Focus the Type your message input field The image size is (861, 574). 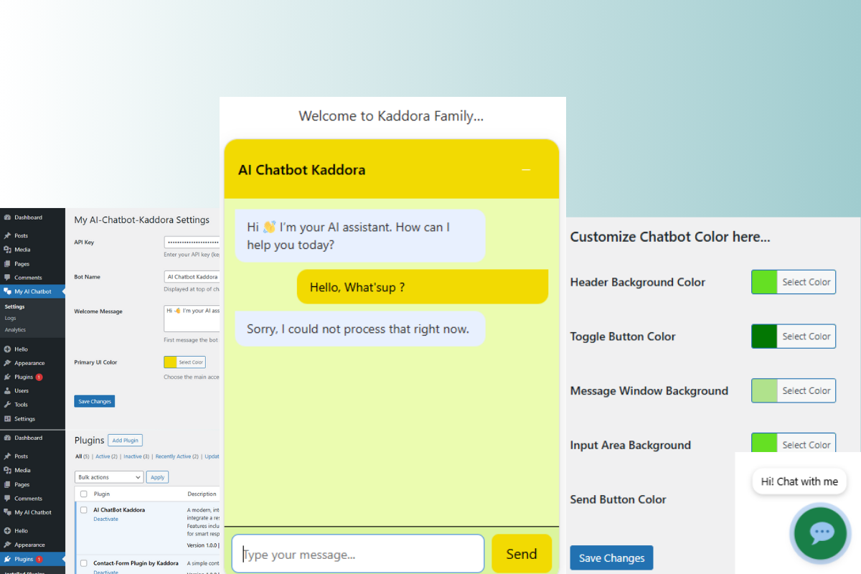(x=358, y=554)
